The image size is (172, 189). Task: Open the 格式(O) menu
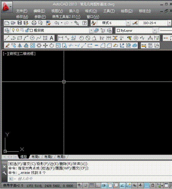[91, 11]
